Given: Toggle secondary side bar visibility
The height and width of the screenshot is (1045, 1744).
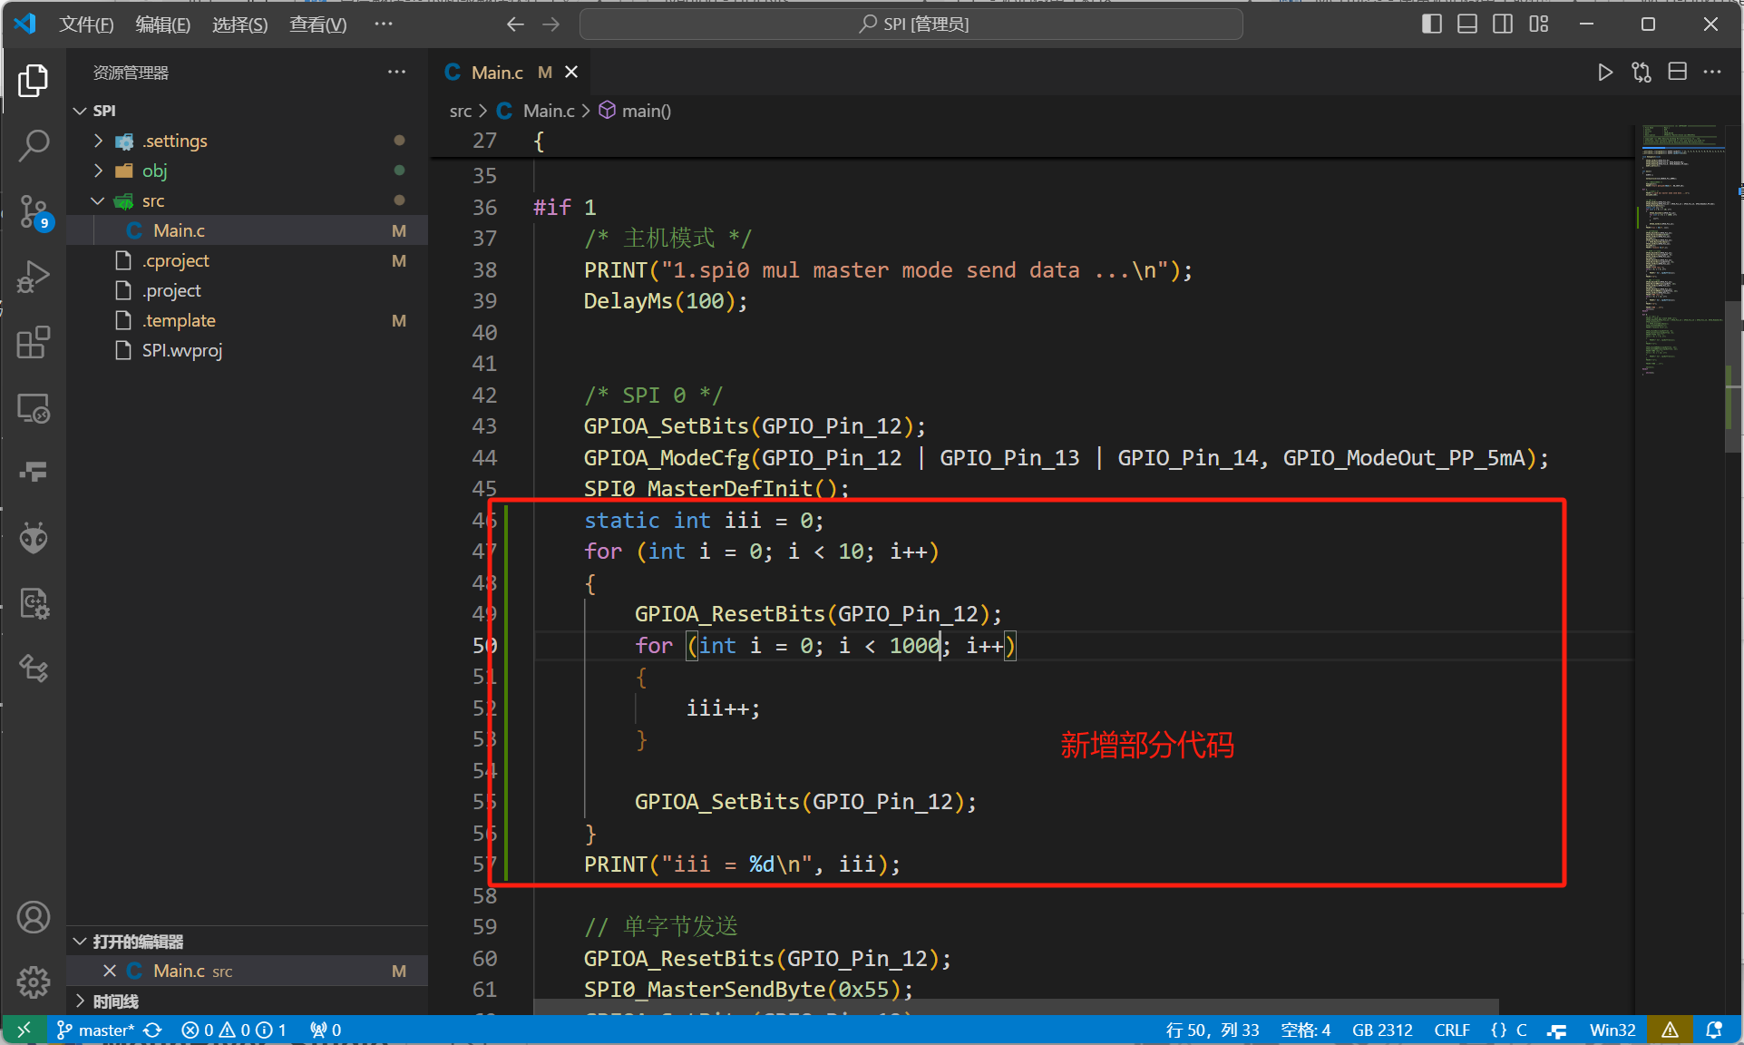Looking at the screenshot, I should (1503, 24).
